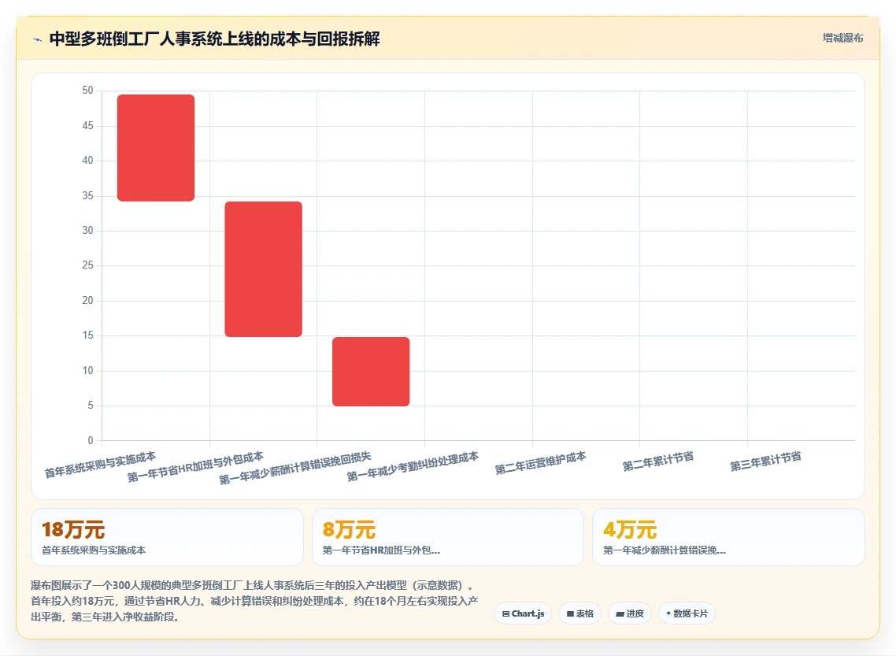Viewport: 896px width, 656px height.
Task: Select the red bar for 第一年节省HR加班与外包成本
Action: pyautogui.click(x=264, y=269)
